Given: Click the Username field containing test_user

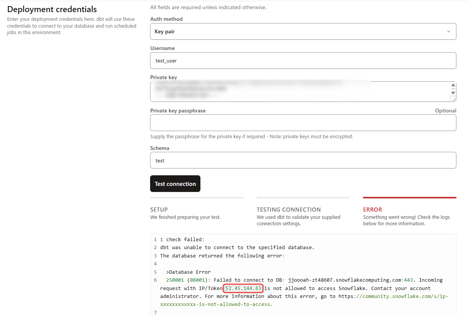Looking at the screenshot, I should point(303,61).
